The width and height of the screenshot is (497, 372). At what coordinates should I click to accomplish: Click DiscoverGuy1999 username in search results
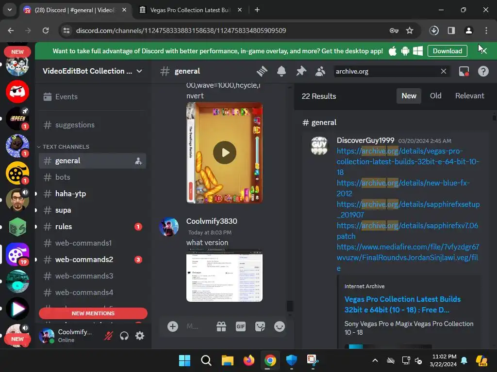[x=365, y=140]
